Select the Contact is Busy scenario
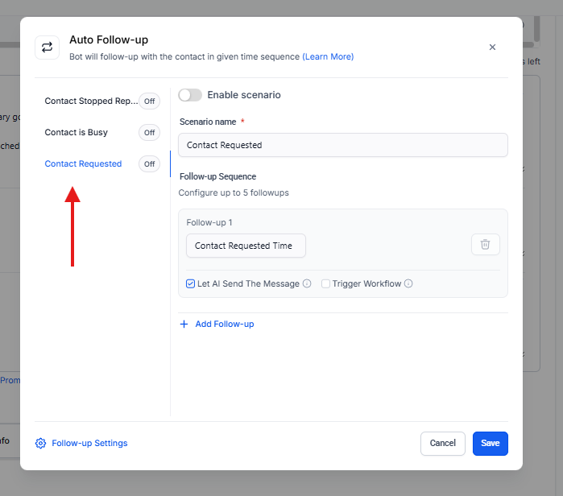Image resolution: width=563 pixels, height=496 pixels. (x=76, y=132)
